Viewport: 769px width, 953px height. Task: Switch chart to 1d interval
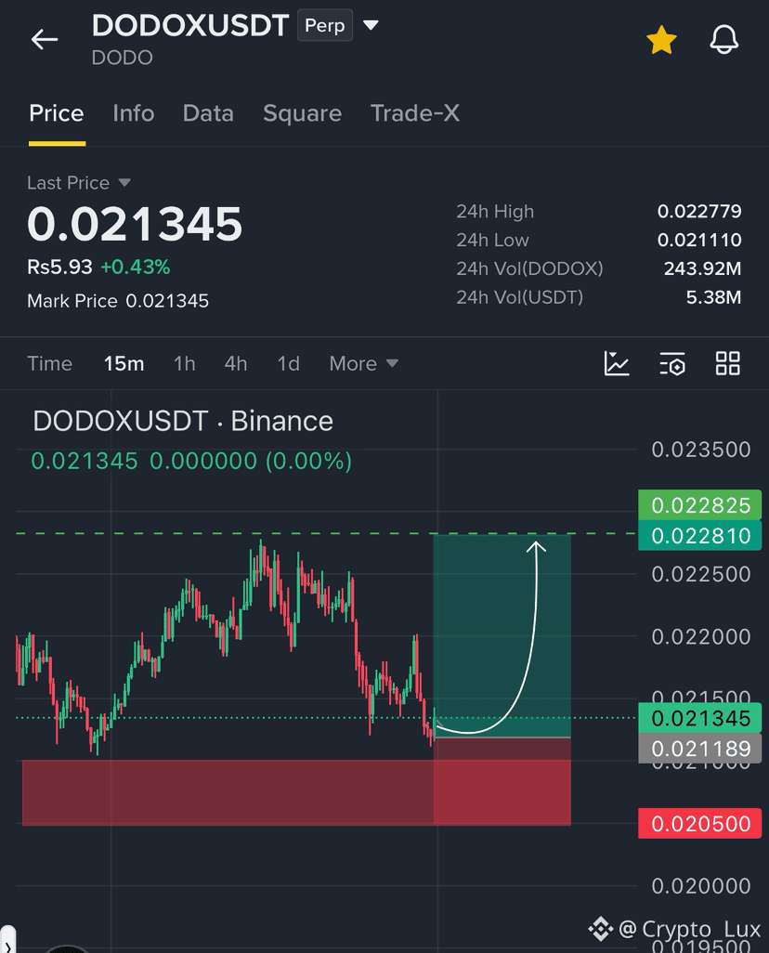click(x=288, y=363)
